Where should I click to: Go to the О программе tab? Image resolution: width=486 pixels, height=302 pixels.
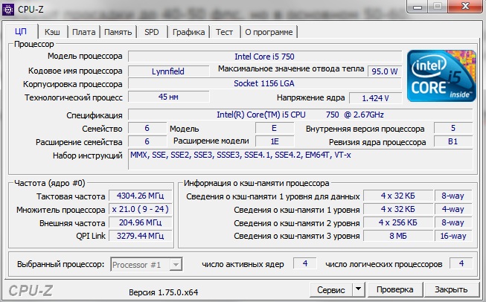click(269, 32)
